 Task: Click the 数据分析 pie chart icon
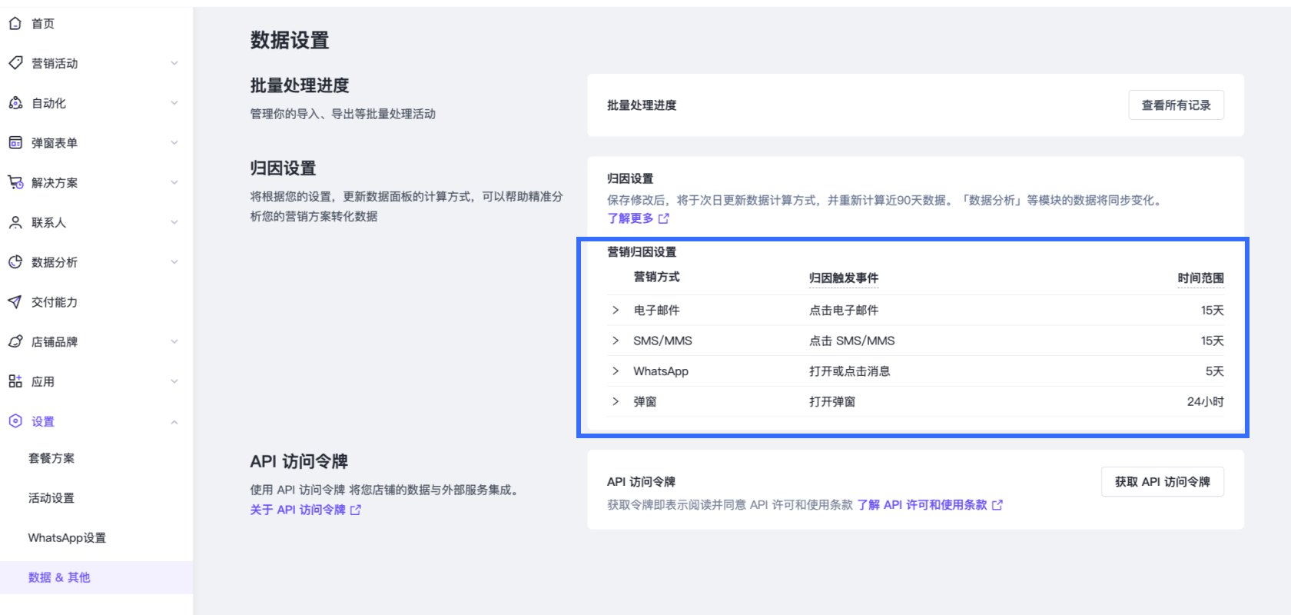[15, 262]
